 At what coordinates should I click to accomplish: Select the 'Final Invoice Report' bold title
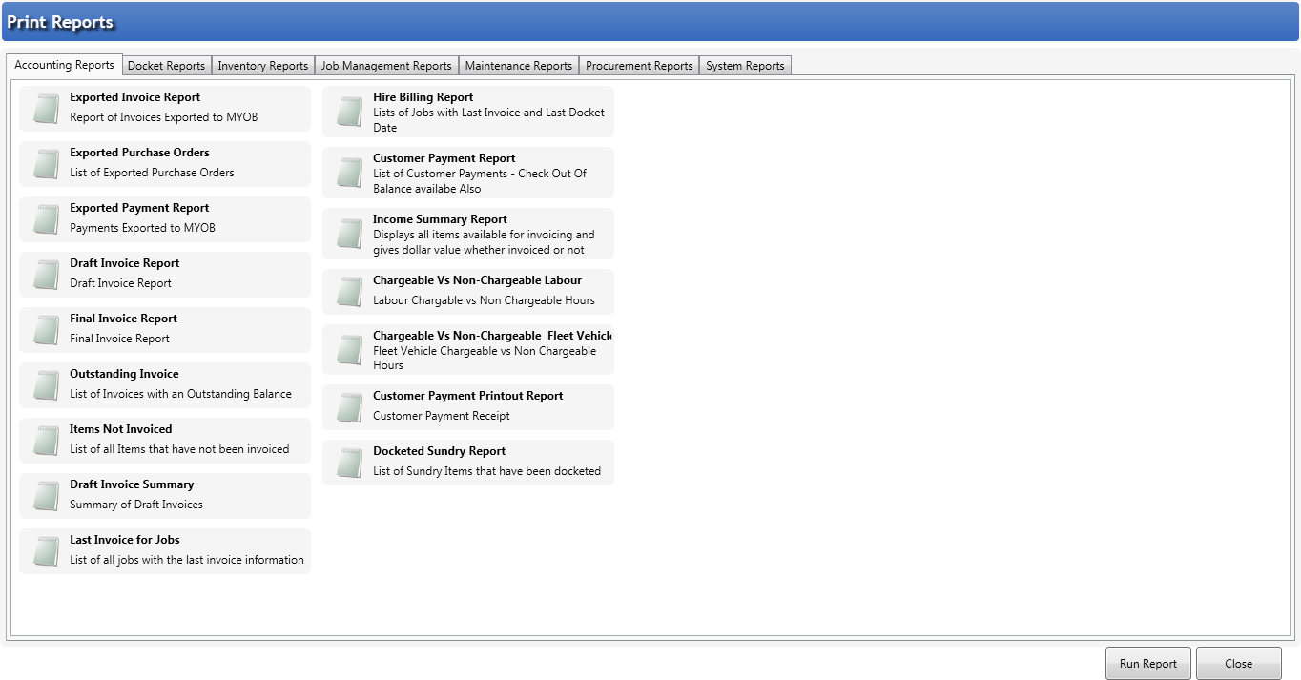coord(124,319)
